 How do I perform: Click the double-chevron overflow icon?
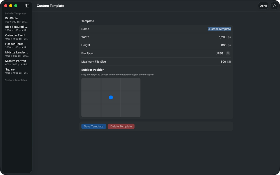pyautogui.click(x=274, y=6)
